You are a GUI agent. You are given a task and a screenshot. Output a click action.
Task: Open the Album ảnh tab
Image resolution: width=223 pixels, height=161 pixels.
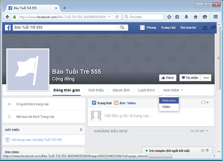coord(121,90)
